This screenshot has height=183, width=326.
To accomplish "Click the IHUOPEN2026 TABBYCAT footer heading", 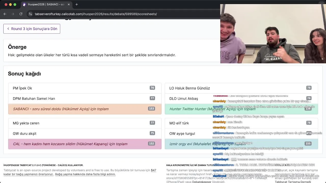I will (43, 165).
